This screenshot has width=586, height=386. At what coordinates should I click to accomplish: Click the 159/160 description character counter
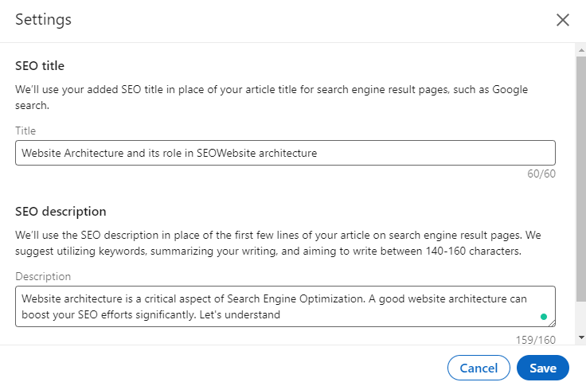pos(535,339)
